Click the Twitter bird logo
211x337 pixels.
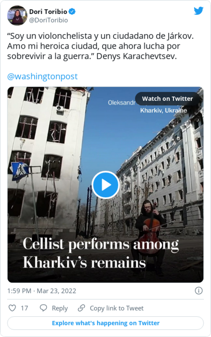(x=198, y=11)
